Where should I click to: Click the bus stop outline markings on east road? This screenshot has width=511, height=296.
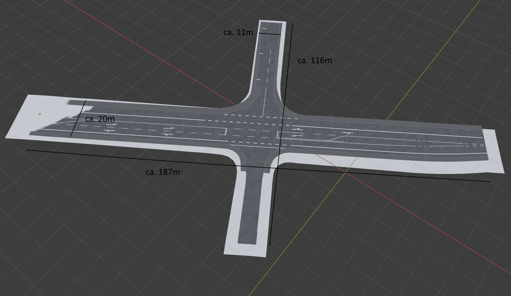point(352,140)
